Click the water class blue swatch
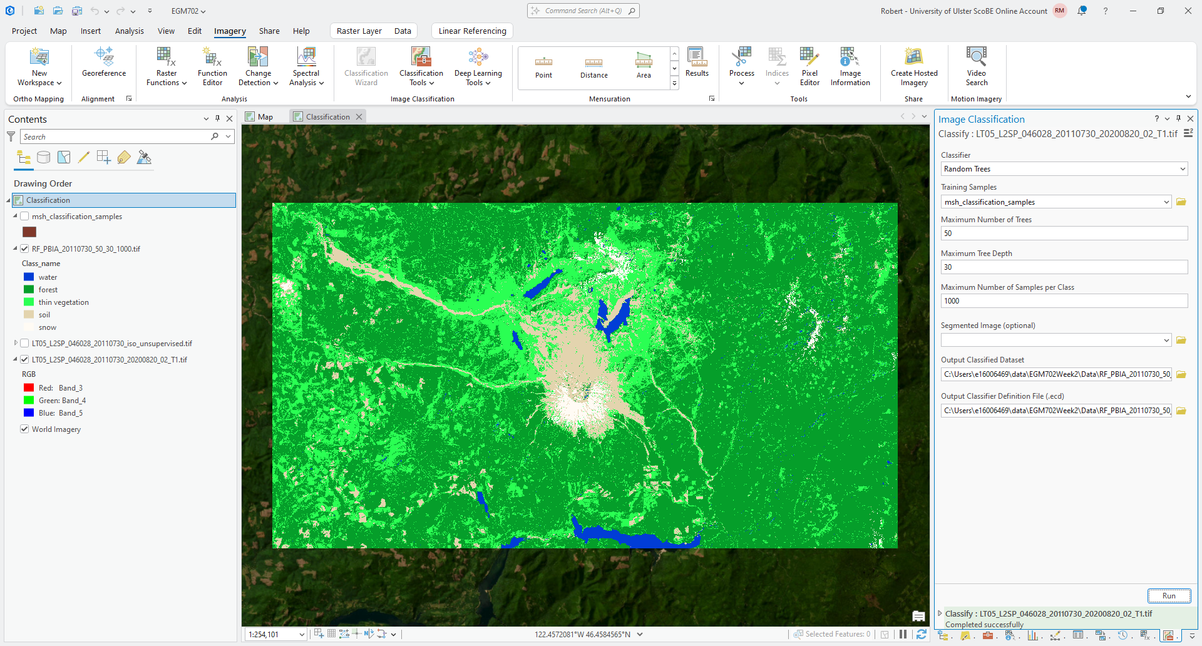The image size is (1202, 646). [x=29, y=277]
